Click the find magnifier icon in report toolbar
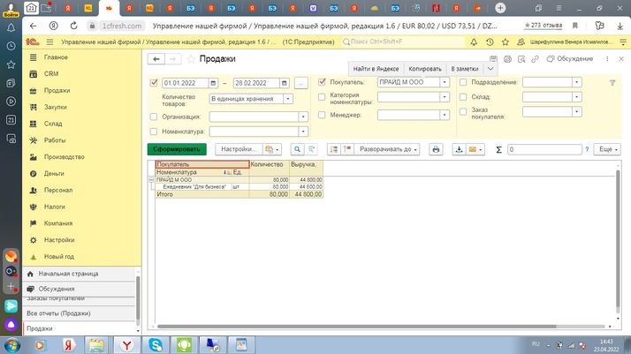Image resolution: width=631 pixels, height=354 pixels. (x=297, y=150)
